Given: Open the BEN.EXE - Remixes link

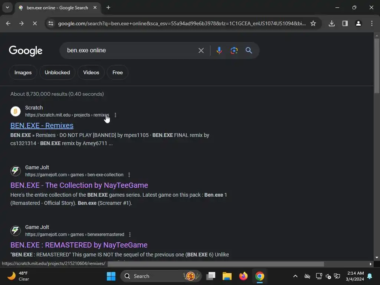Looking at the screenshot, I should (x=42, y=125).
